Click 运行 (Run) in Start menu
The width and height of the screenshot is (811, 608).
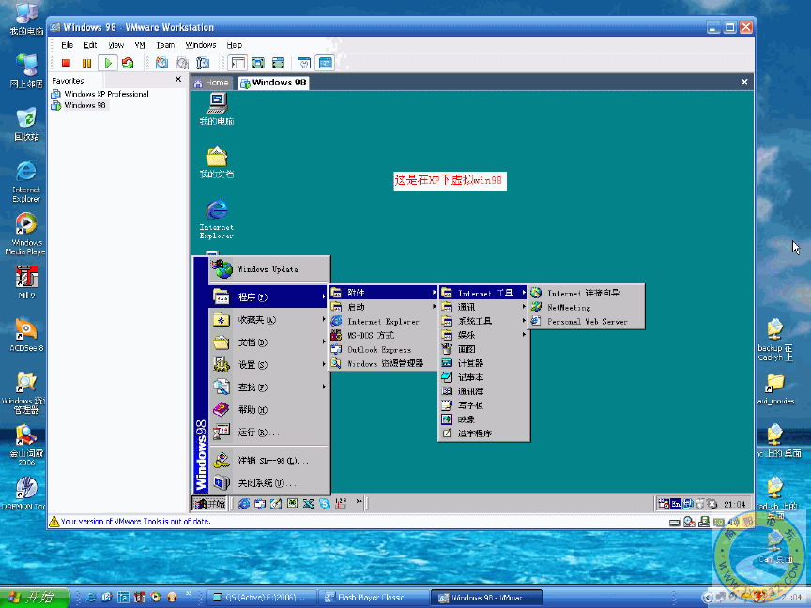(269, 432)
